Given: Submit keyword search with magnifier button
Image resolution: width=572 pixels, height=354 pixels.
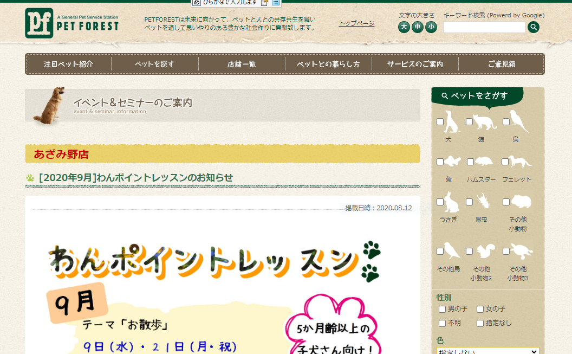Looking at the screenshot, I should tap(534, 27).
